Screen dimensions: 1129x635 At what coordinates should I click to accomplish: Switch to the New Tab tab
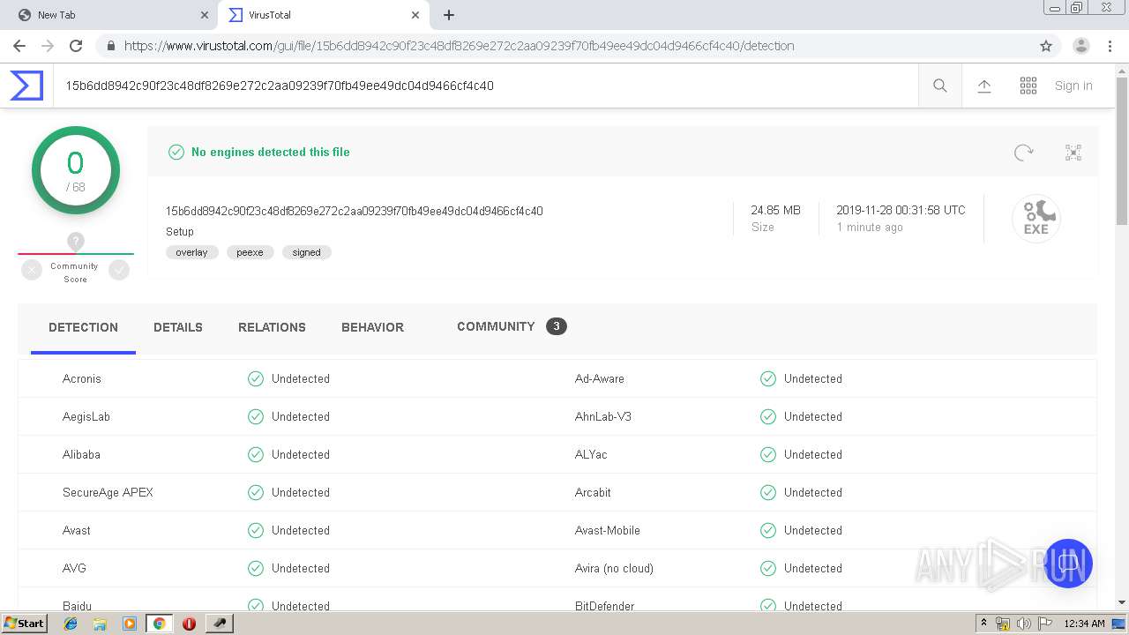tap(110, 15)
